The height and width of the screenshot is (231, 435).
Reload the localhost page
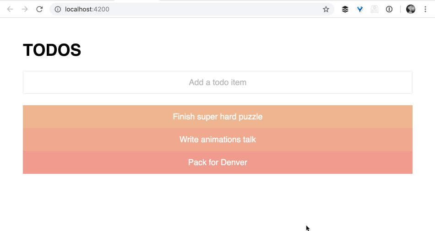[x=39, y=9]
